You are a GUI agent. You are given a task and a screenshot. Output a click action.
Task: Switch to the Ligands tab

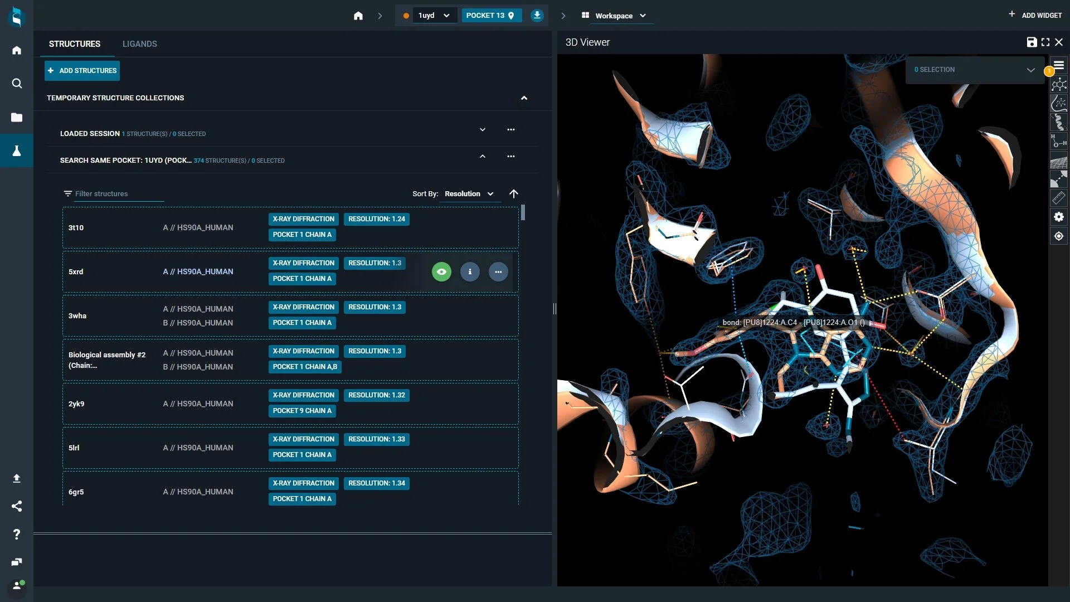[139, 44]
